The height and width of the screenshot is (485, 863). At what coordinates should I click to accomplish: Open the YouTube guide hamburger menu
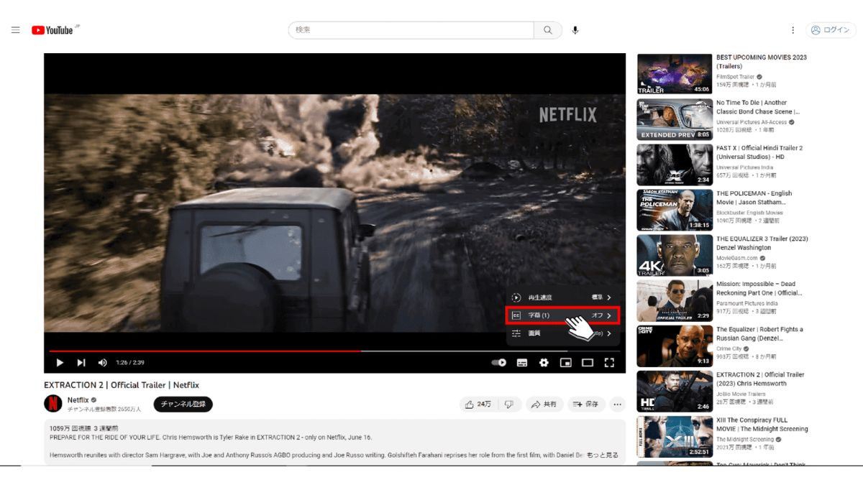pyautogui.click(x=15, y=30)
